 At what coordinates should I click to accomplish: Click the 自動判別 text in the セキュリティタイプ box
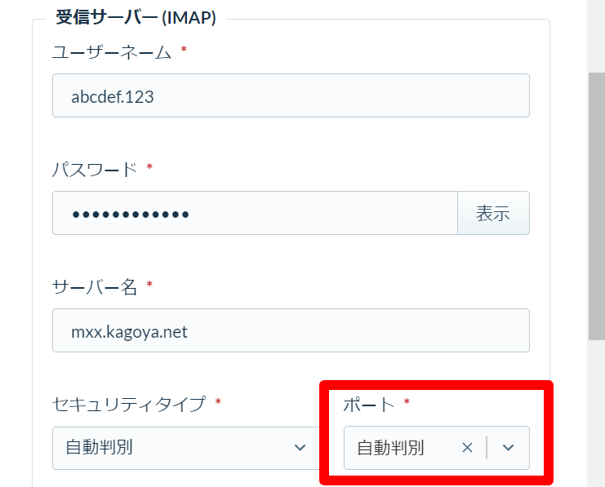click(99, 448)
